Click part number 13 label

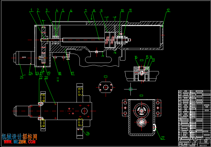coord(153,60)
